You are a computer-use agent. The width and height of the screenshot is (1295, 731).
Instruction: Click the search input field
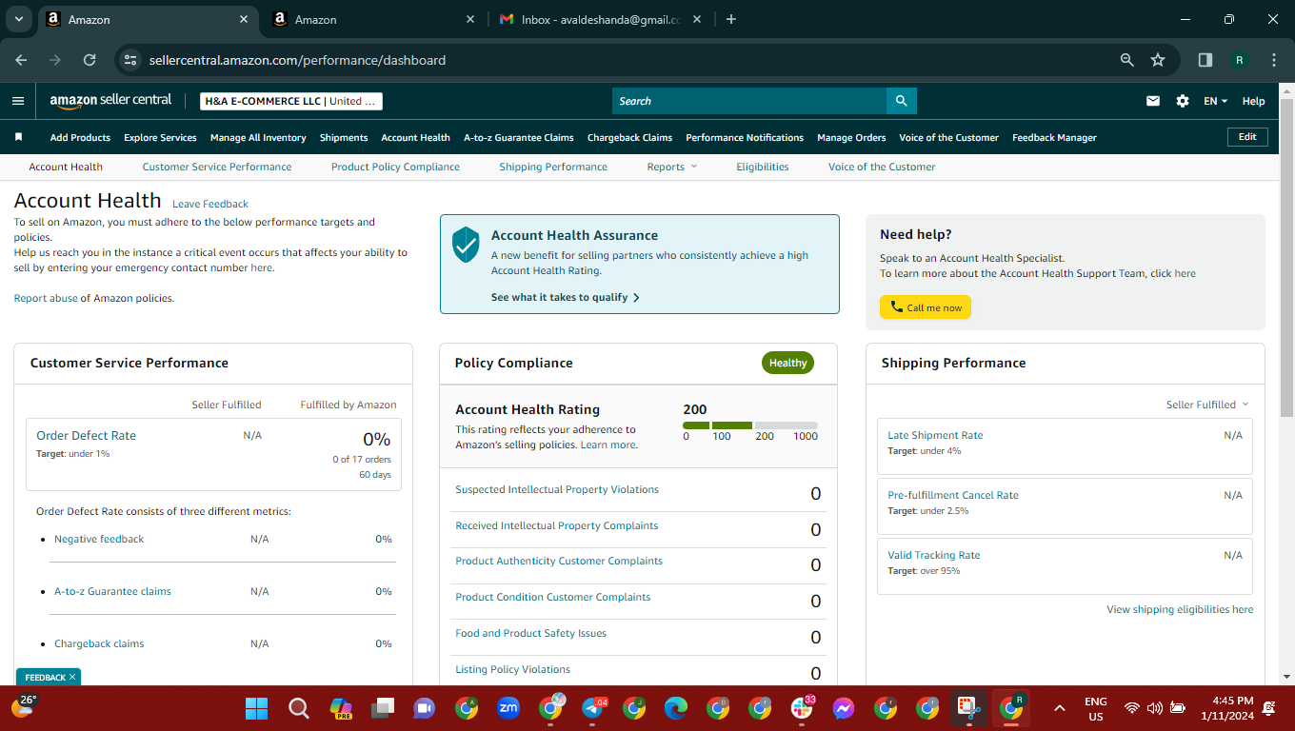point(749,101)
